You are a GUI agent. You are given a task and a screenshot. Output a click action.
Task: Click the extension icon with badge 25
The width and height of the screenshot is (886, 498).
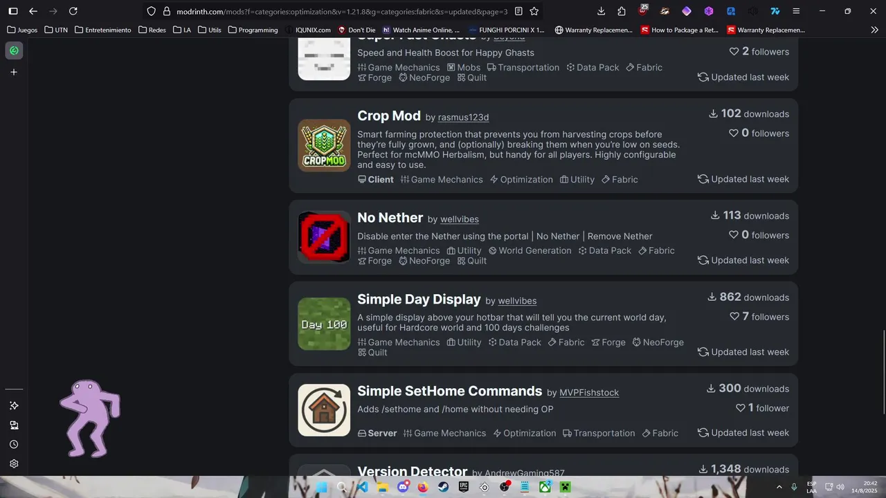pos(643,10)
